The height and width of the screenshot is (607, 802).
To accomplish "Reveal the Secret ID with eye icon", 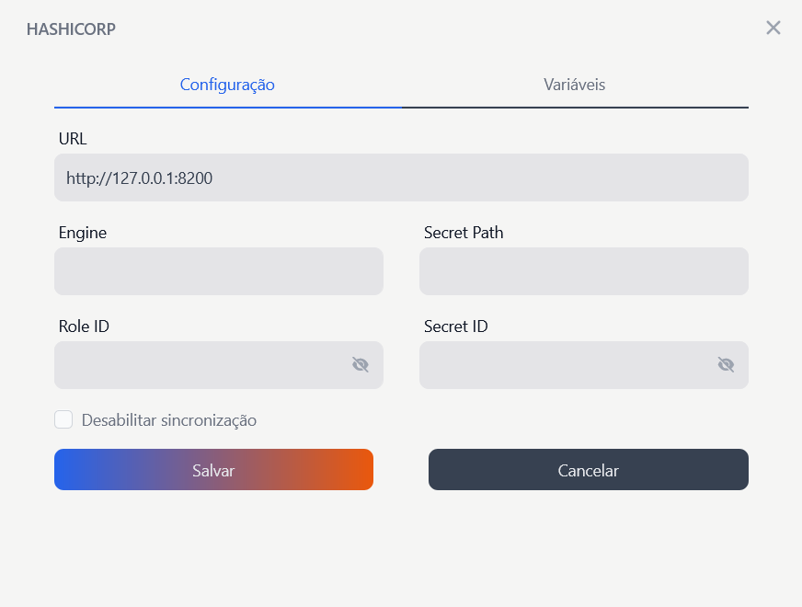I will point(726,365).
